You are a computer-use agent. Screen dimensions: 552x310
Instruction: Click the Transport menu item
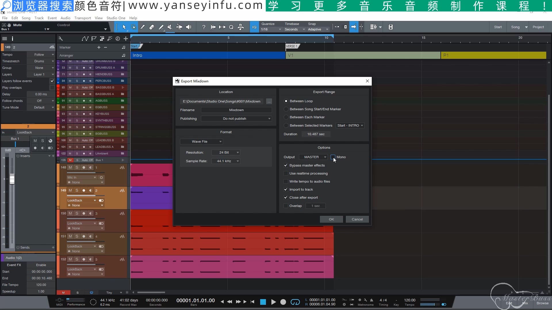pos(82,18)
